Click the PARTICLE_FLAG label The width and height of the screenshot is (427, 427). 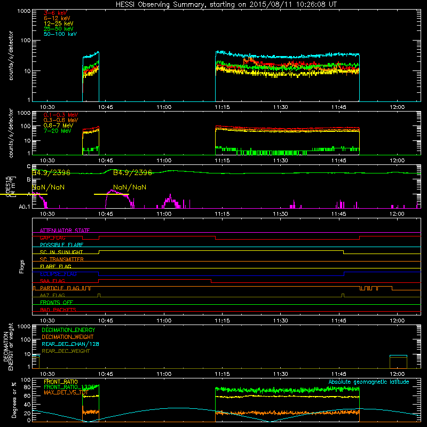click(60, 288)
